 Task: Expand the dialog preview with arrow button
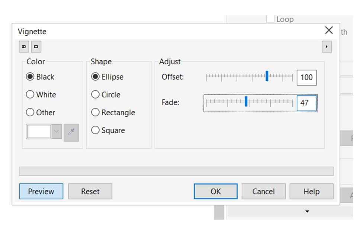point(327,46)
